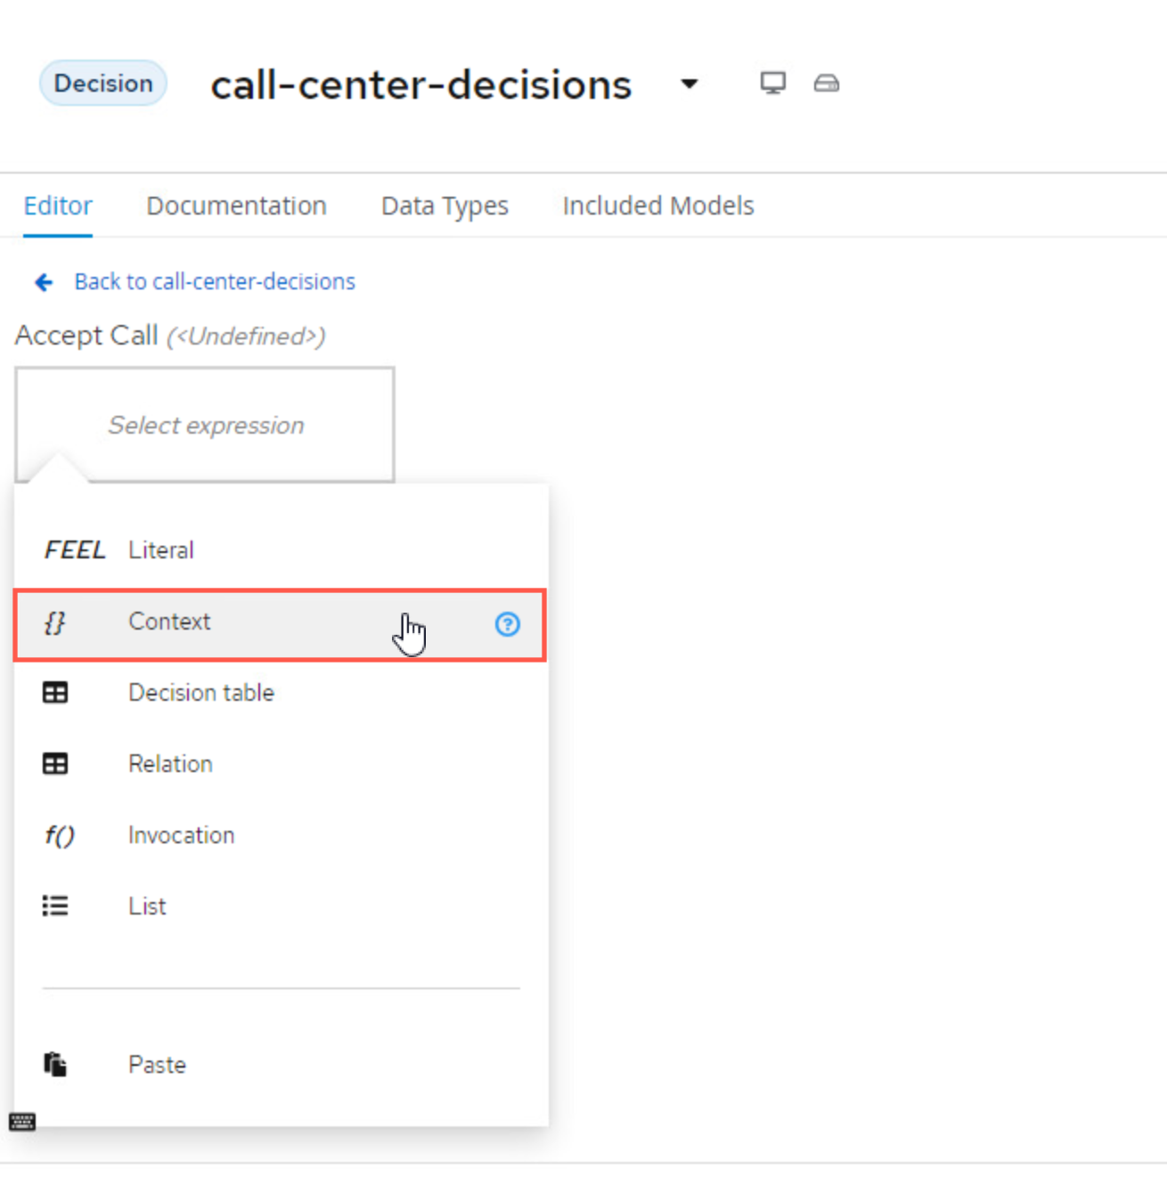Click the call-center-decisions file title
The image size is (1167, 1179).
point(420,85)
